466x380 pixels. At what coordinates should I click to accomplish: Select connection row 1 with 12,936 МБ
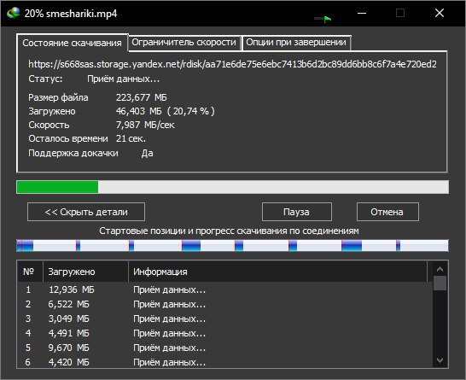click(x=224, y=289)
